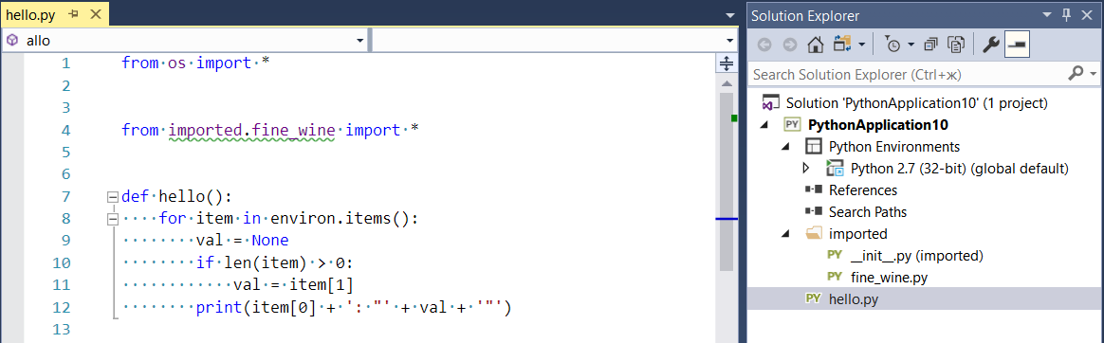This screenshot has height=343, width=1104.
Task: Select Python 2.7 (32-bit) global default
Action: pos(960,169)
